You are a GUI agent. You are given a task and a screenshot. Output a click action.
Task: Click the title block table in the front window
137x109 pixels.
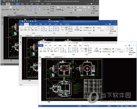[93, 89]
